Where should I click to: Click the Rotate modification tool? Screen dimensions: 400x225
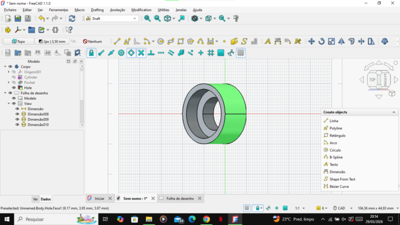click(321, 41)
